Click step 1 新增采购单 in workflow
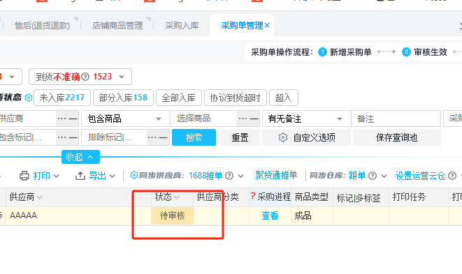The width and height of the screenshot is (462, 274). pyautogui.click(x=345, y=52)
